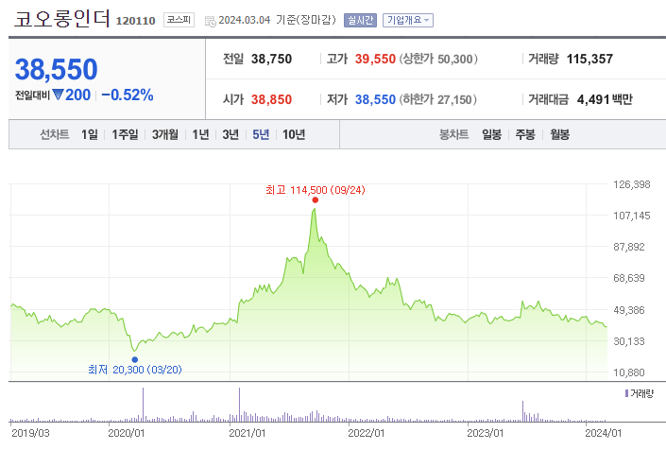Image resolution: width=666 pixels, height=450 pixels.
Task: Click the 2020/01 x-axis label
Action: (x=127, y=433)
